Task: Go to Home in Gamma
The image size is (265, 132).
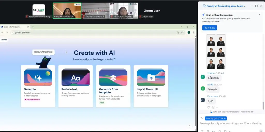Action: pyautogui.click(x=4, y=40)
